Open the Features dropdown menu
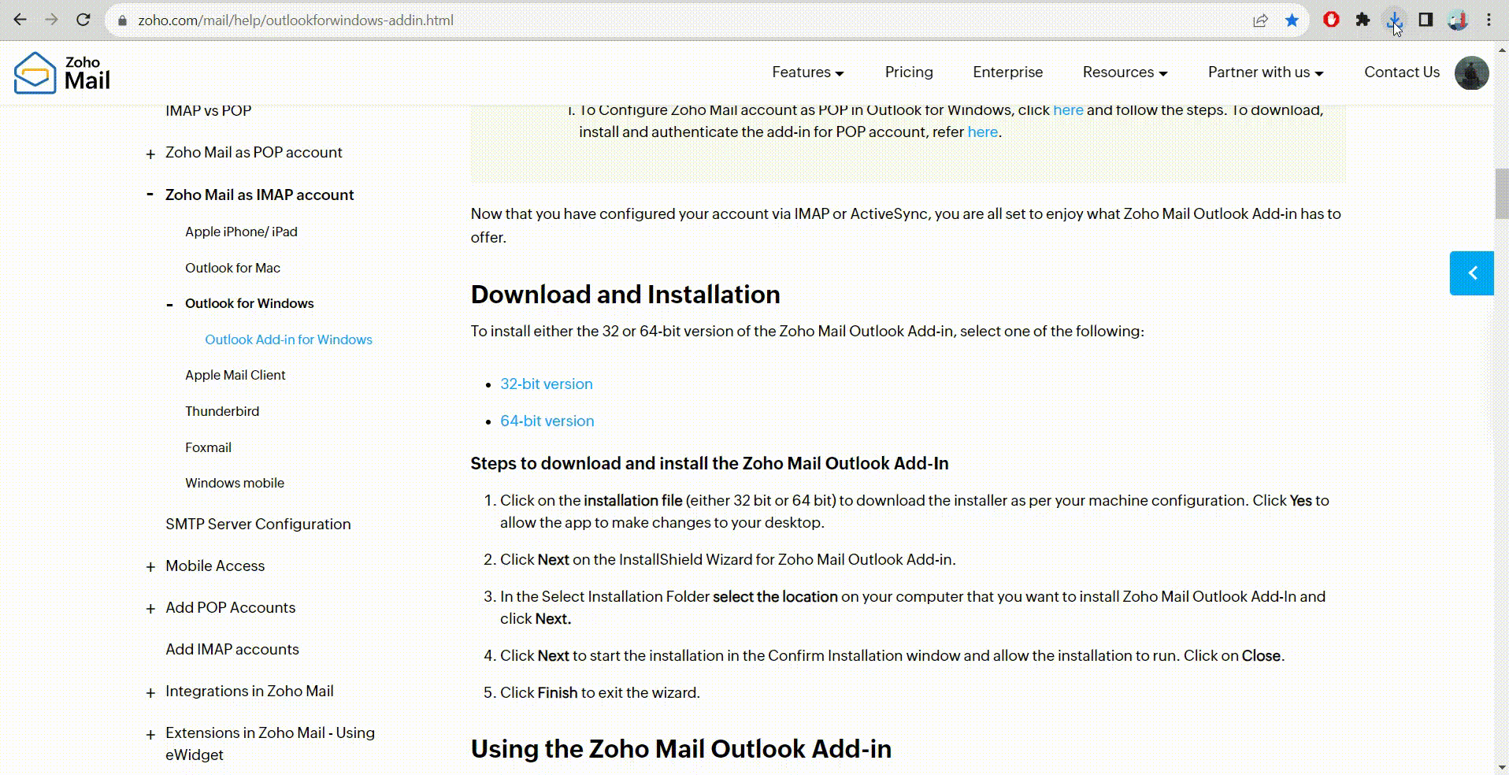 [807, 72]
